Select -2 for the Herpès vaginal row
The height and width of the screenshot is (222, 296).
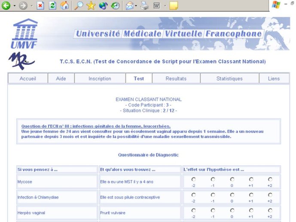193,210
